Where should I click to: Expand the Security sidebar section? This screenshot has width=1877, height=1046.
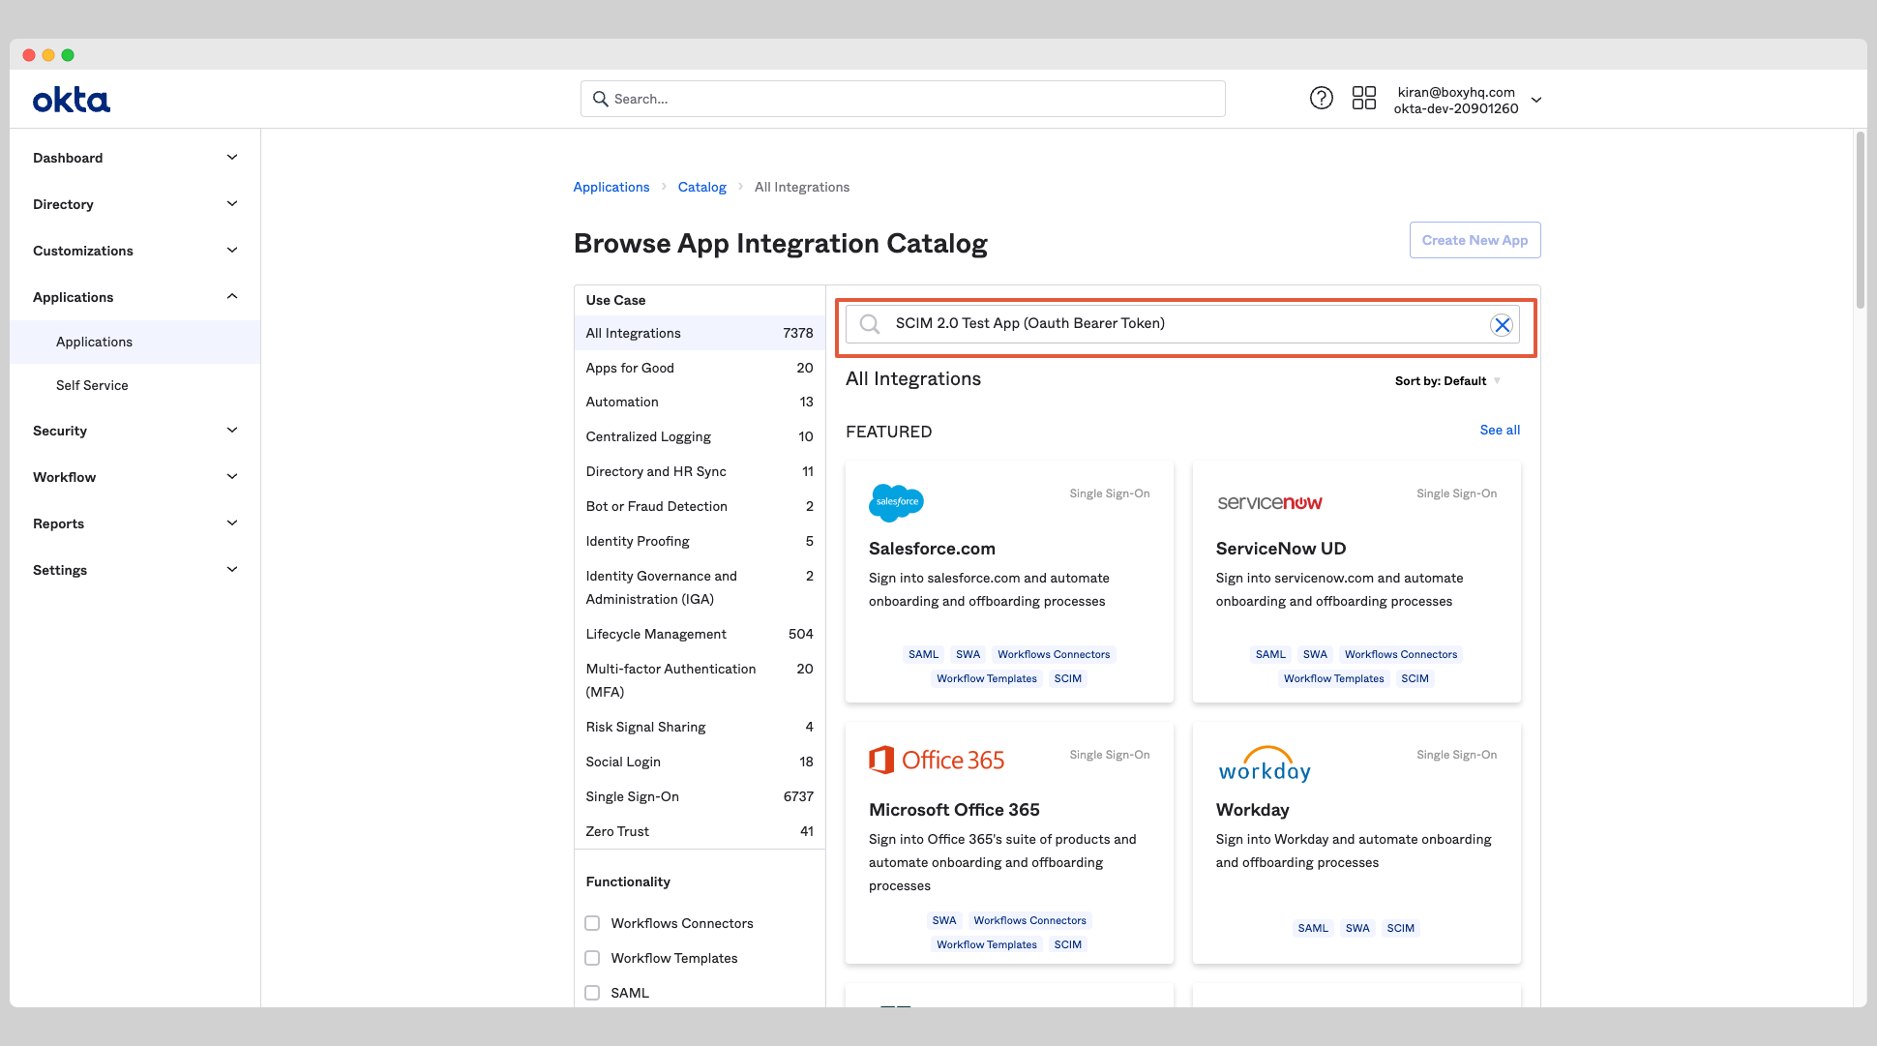[x=231, y=430]
